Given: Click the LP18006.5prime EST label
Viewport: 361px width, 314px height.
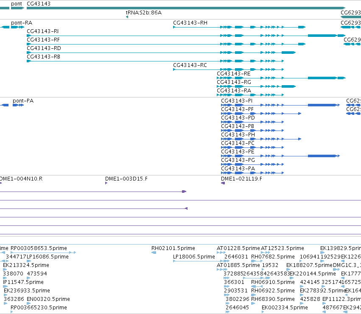Looking at the screenshot, I should coord(194,257).
